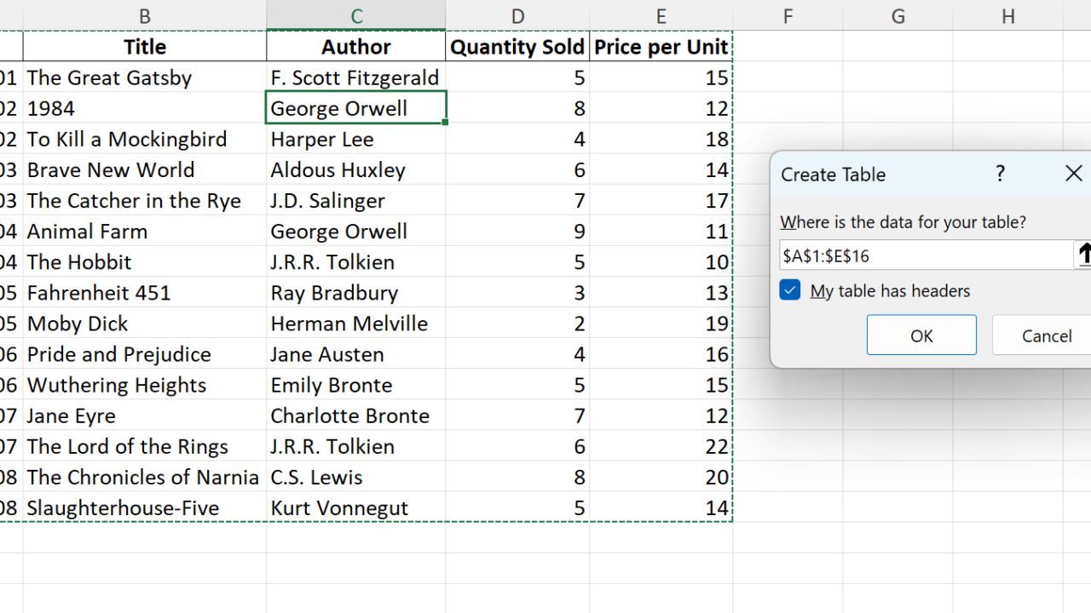The height and width of the screenshot is (613, 1091).
Task: Click the Harper Lee cell
Action: 356,139
